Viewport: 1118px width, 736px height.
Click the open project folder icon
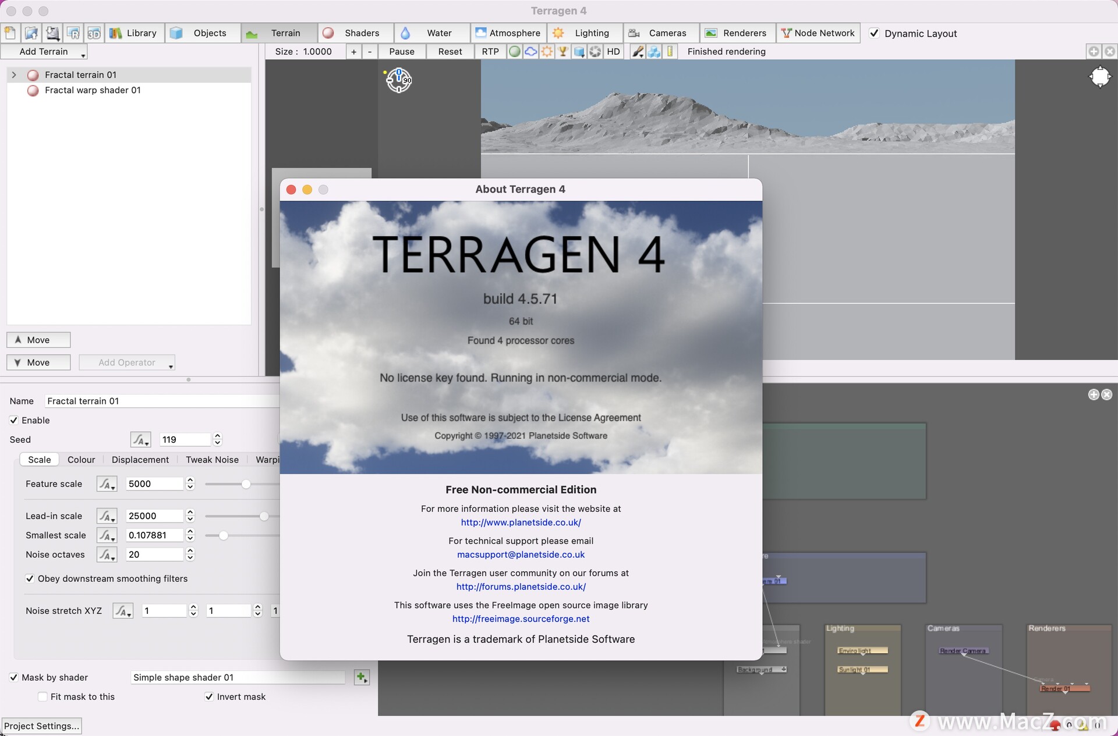click(31, 33)
